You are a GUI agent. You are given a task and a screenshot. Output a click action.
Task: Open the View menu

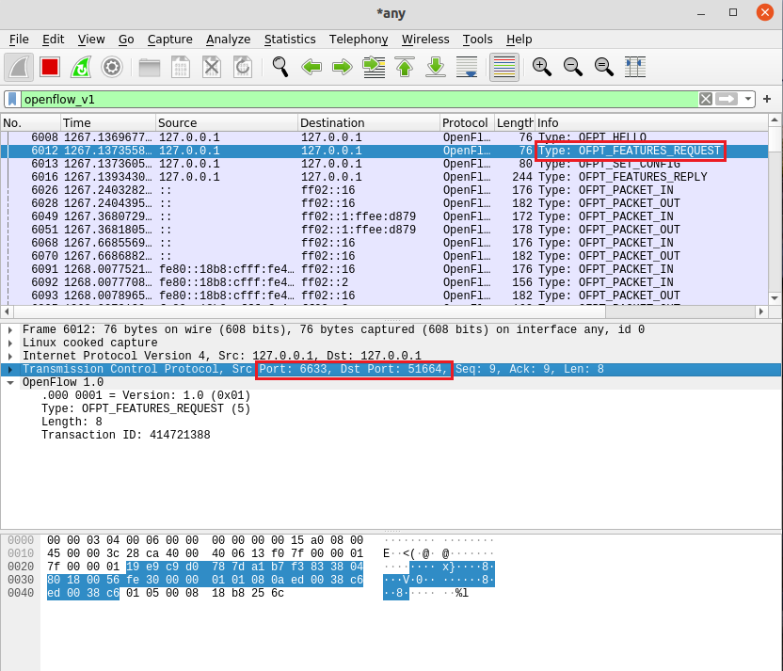(91, 39)
